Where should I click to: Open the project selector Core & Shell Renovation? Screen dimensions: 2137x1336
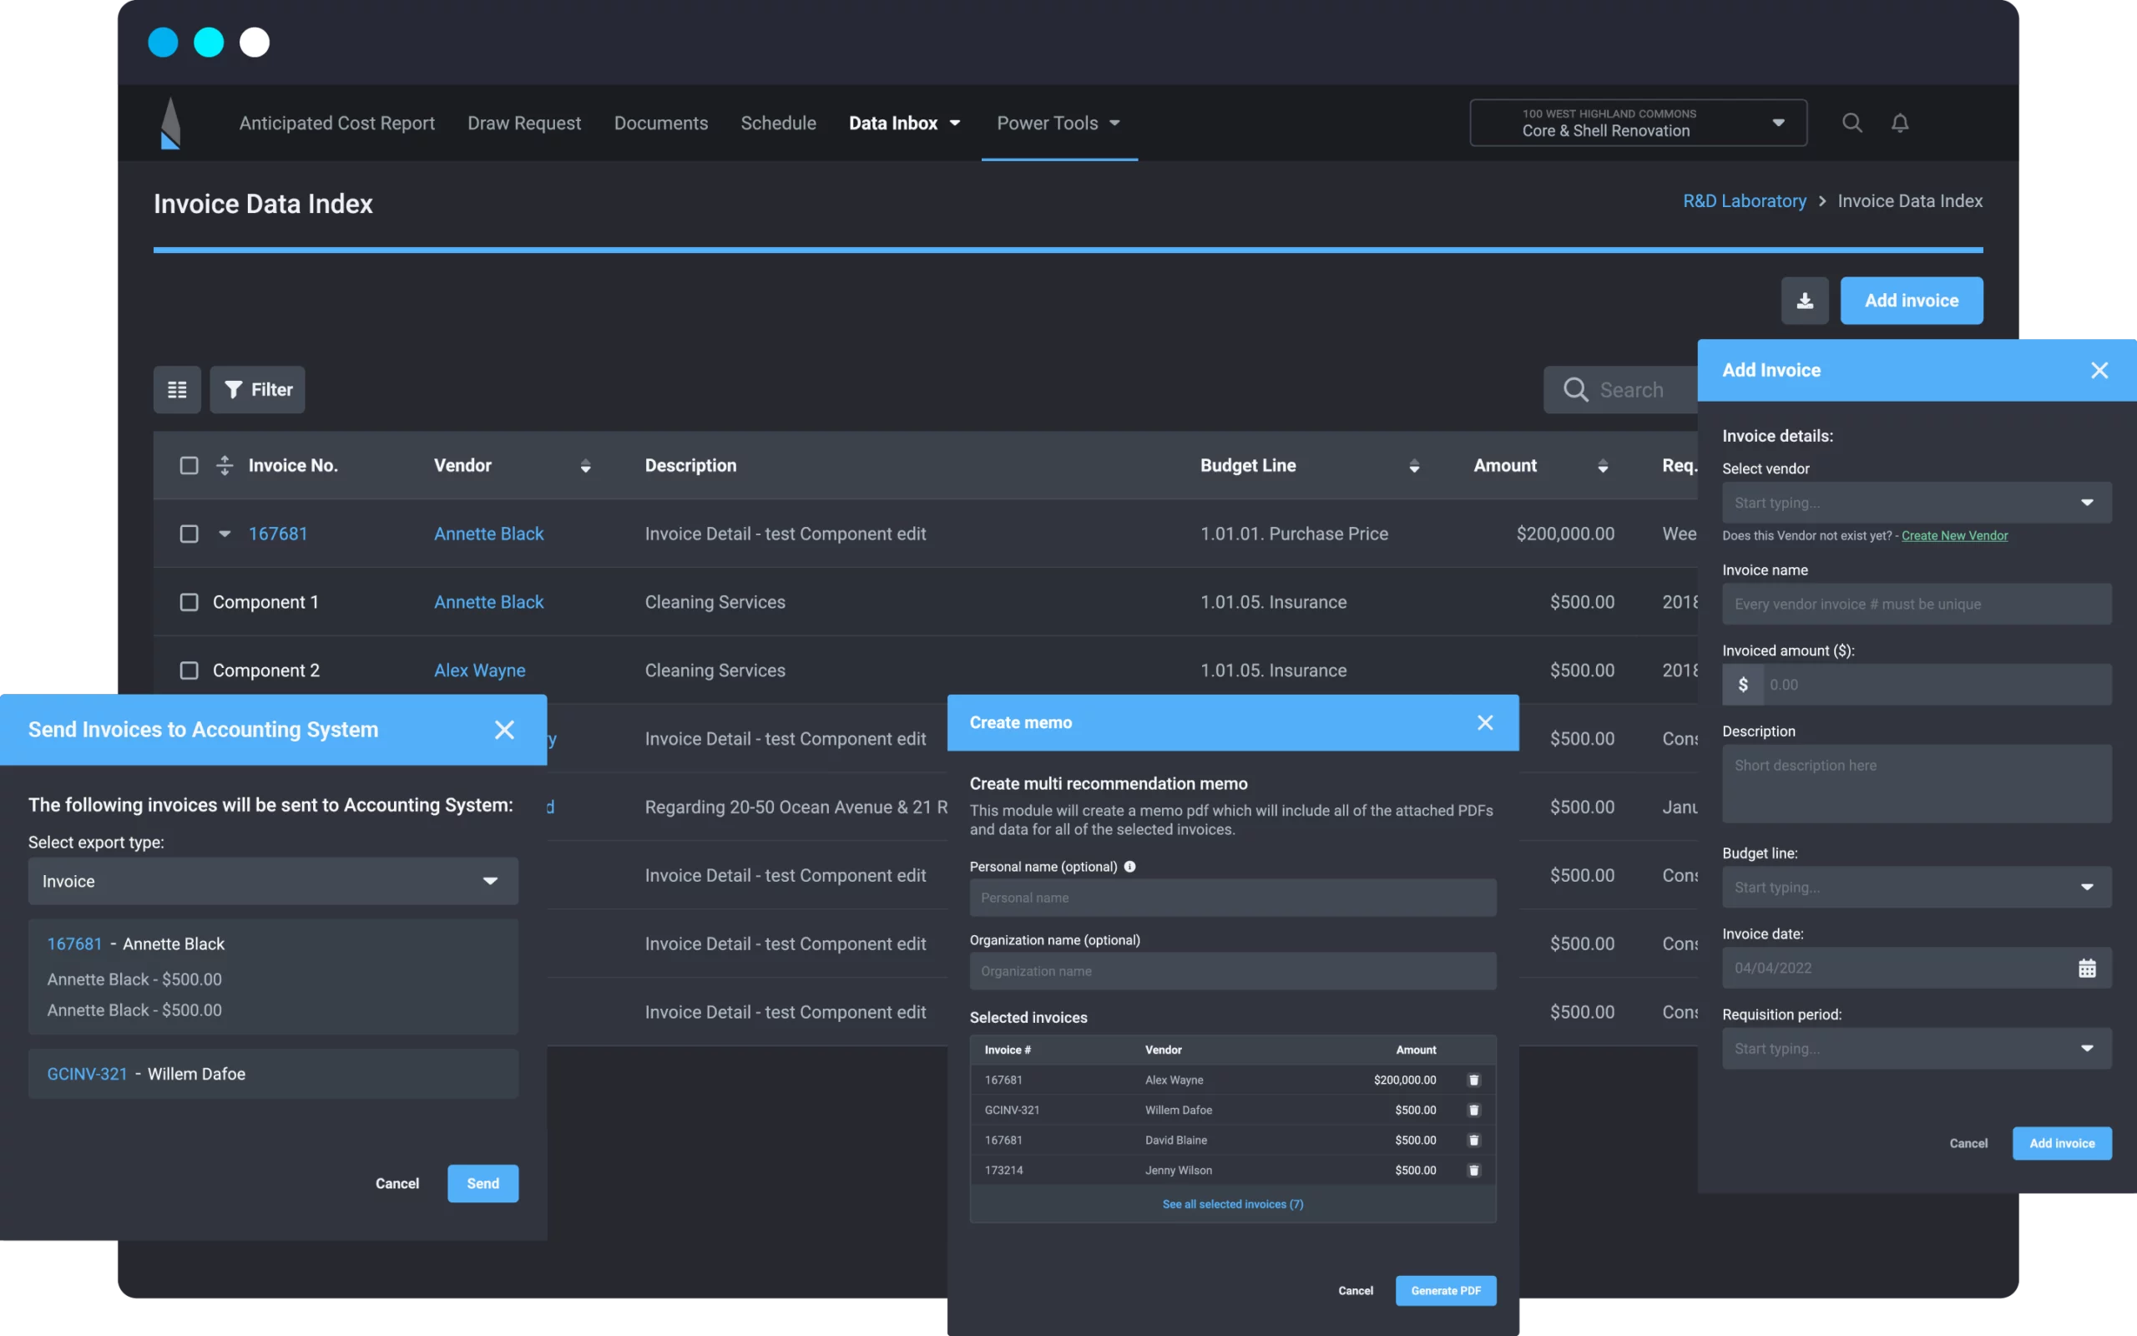coord(1638,123)
